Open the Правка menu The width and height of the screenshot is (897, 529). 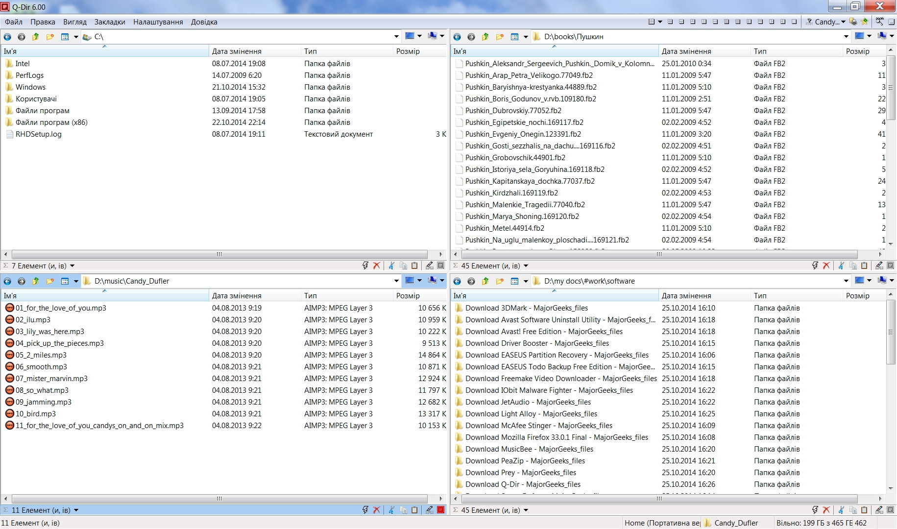(x=43, y=22)
